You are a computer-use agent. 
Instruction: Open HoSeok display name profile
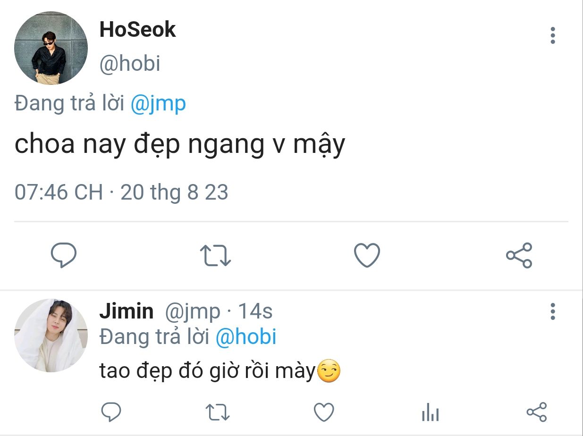click(137, 30)
